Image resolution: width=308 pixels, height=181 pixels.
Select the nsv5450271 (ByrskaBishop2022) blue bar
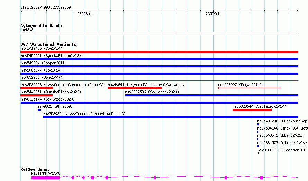(159, 59)
